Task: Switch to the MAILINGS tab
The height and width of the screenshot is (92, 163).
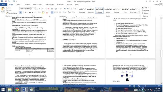Action: pyautogui.click(x=60, y=5)
